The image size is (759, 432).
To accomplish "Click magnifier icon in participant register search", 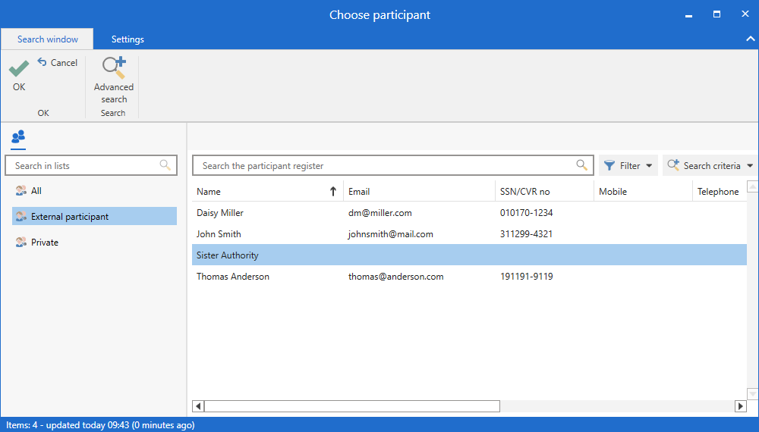I will pyautogui.click(x=581, y=165).
